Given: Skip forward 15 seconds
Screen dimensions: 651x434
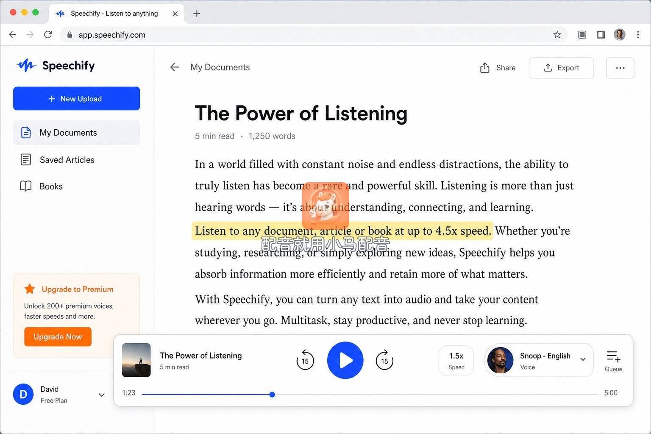Looking at the screenshot, I should [x=384, y=361].
